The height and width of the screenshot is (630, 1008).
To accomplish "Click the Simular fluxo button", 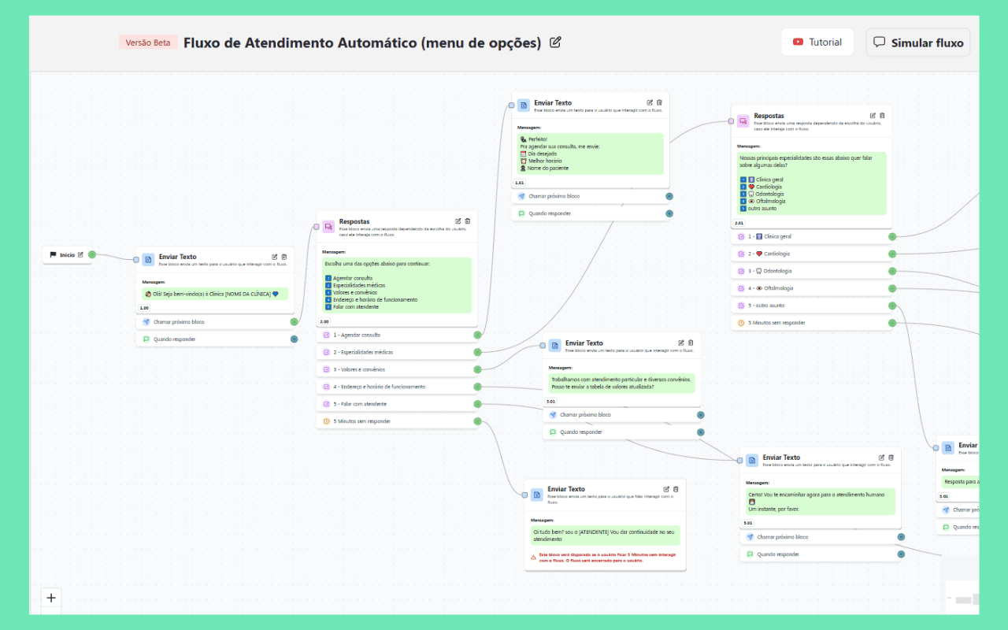I will click(x=917, y=43).
